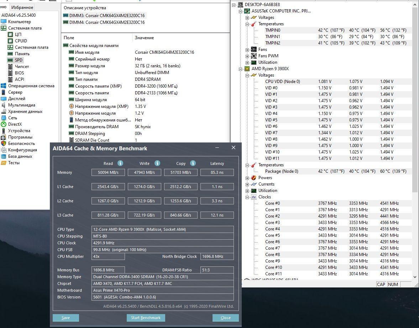Open the Сервер icon
This screenshot has width=419, height=328.
[x=4, y=92]
